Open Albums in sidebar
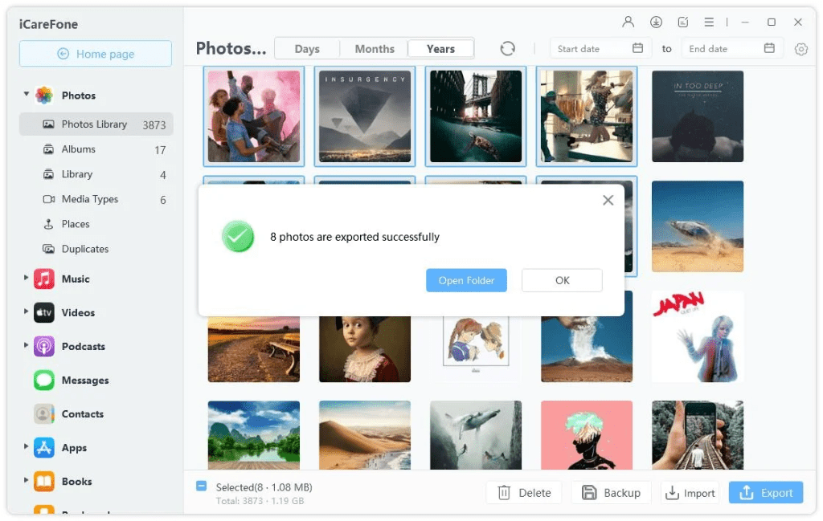The height and width of the screenshot is (521, 823). coord(96,149)
